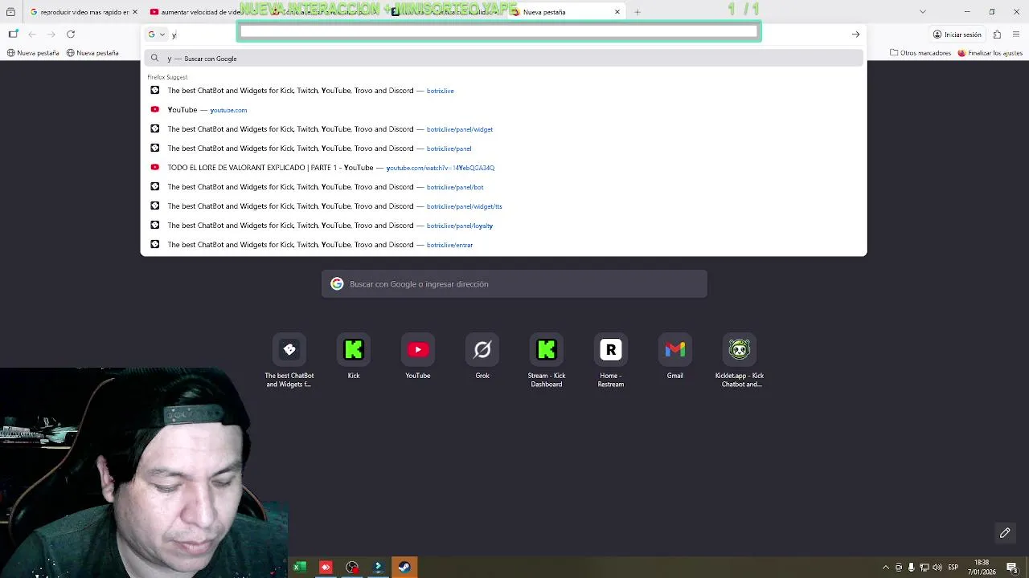Open the Firefox application menu
The height and width of the screenshot is (578, 1029).
coord(1016,35)
